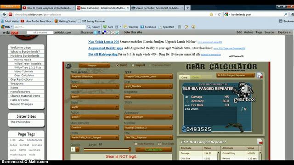
Task: Open the Halls of Fame sidebar link
Action: coord(19,100)
